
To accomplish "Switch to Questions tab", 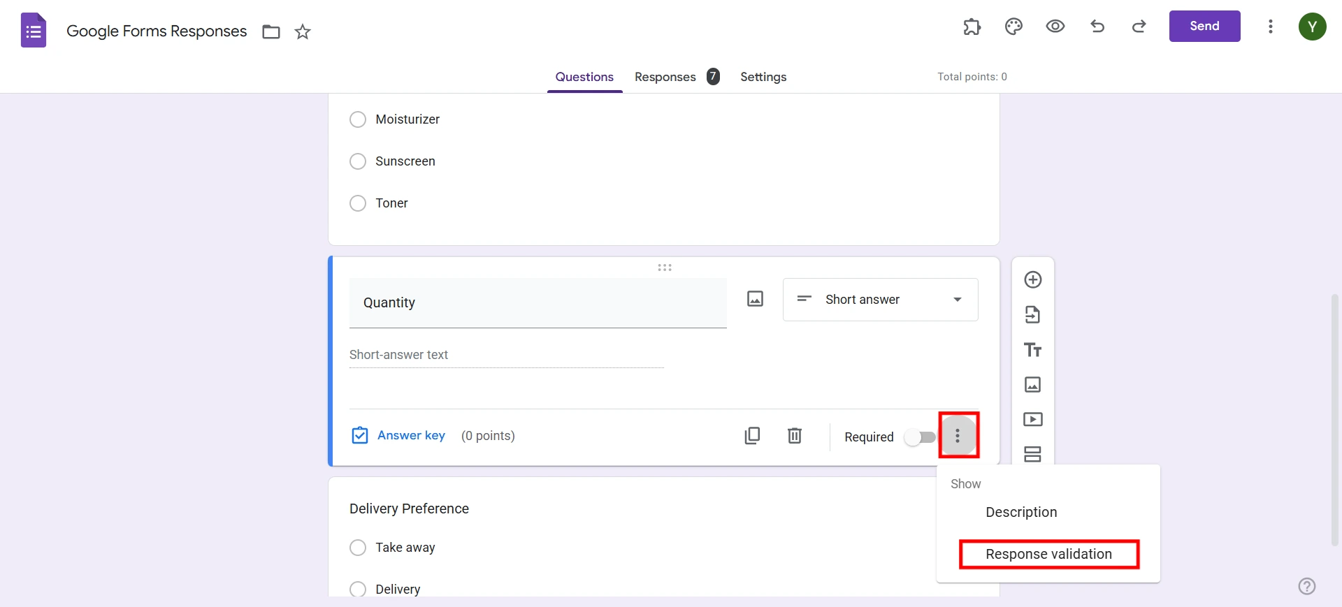I will click(584, 77).
